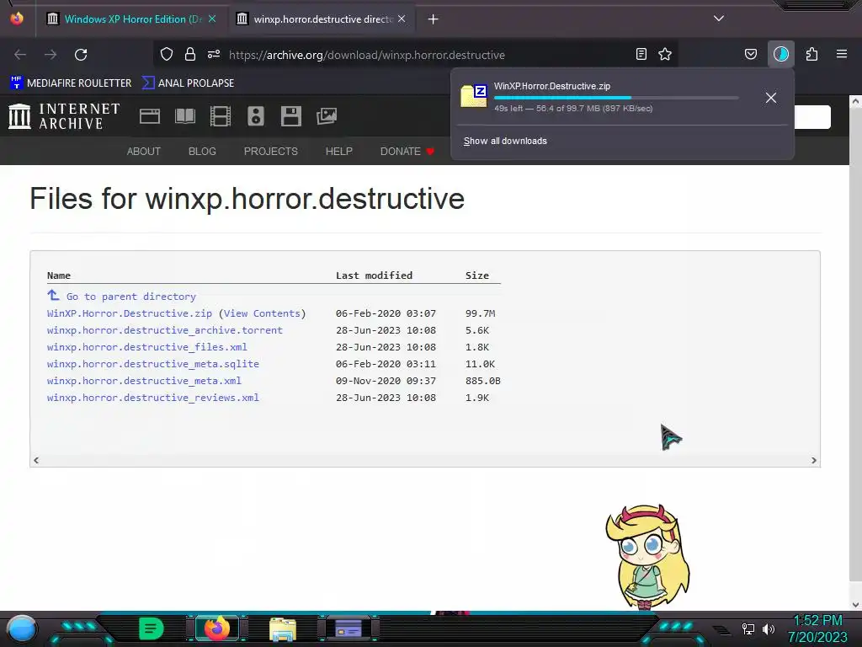Screen dimensions: 862x647
Task: Open winxp.horror.destructive_meta.xml
Action: (x=144, y=381)
